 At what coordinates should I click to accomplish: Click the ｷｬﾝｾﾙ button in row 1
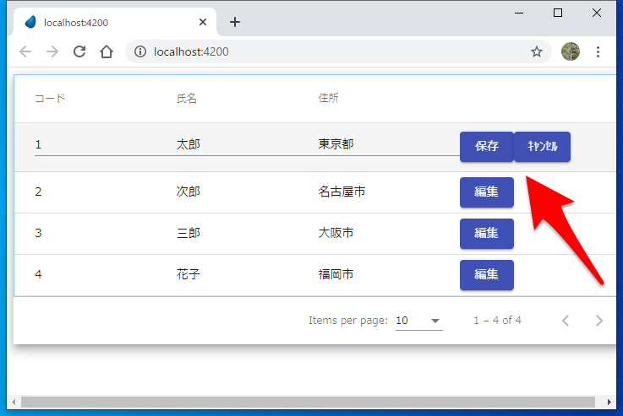(x=542, y=146)
